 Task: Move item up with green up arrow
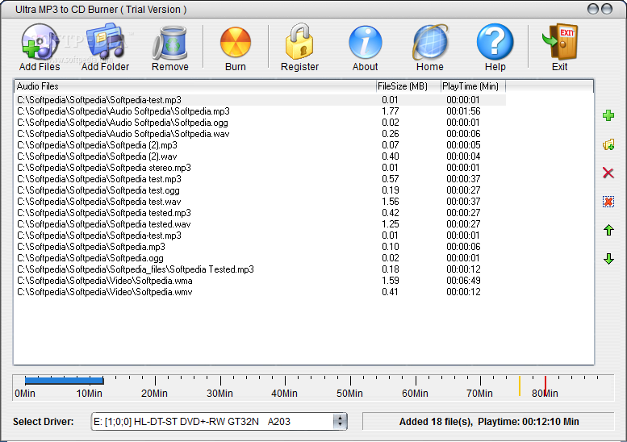608,230
